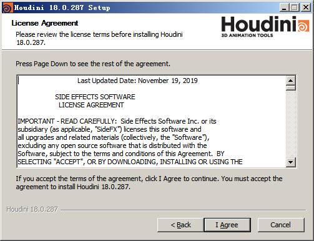Click the SIDE EFFECTS SOFTWARE heading text

(95, 97)
